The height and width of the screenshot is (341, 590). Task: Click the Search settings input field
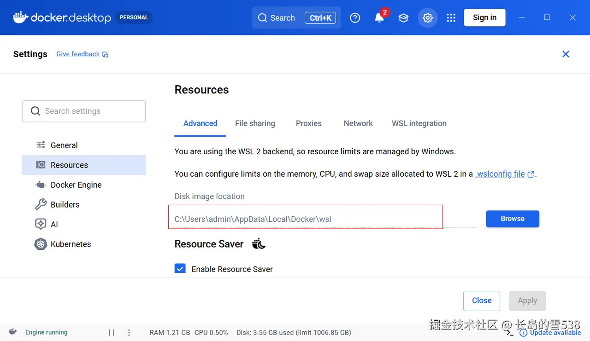point(84,111)
